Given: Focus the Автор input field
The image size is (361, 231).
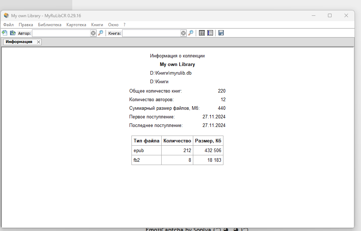Looking at the screenshot, I should [x=61, y=33].
